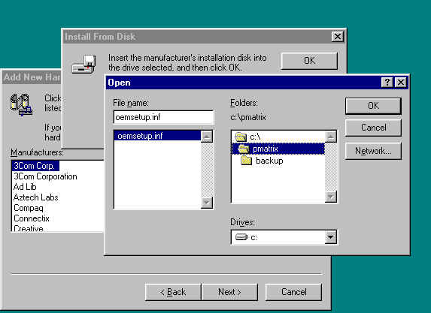
Task: Click the Next > wizard button
Action: point(230,292)
